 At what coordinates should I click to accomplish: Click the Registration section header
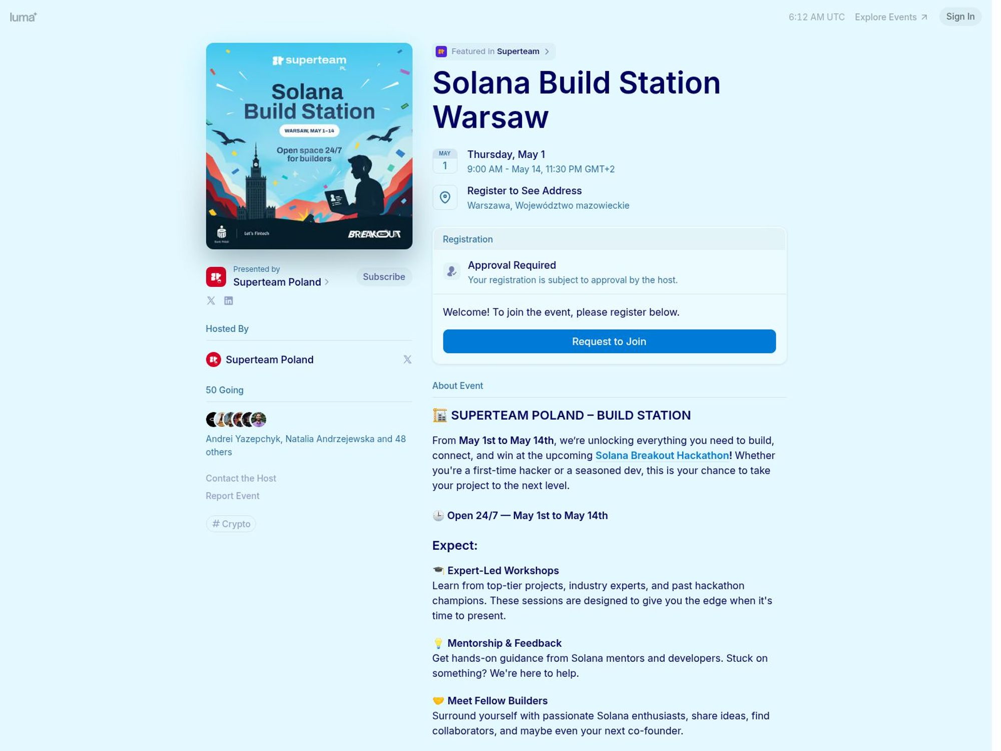pyautogui.click(x=609, y=239)
